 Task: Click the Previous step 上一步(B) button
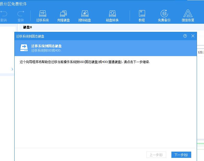tap(156, 155)
